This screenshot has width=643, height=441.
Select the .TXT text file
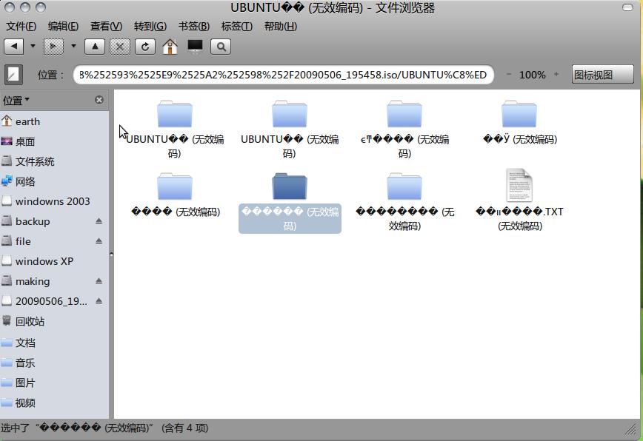coord(519,201)
